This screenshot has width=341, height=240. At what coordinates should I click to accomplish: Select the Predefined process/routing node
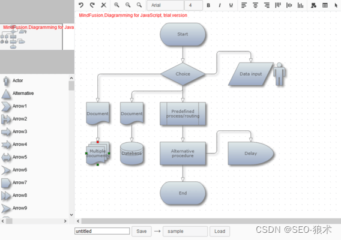pos(183,113)
